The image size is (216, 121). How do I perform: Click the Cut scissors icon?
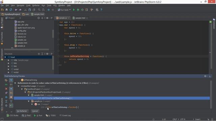(25, 10)
